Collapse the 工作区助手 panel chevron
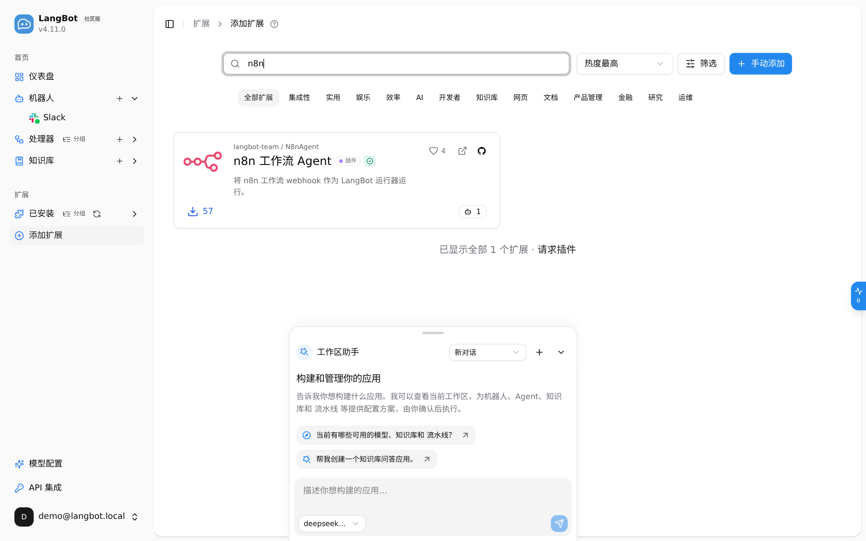866x541 pixels. click(561, 352)
